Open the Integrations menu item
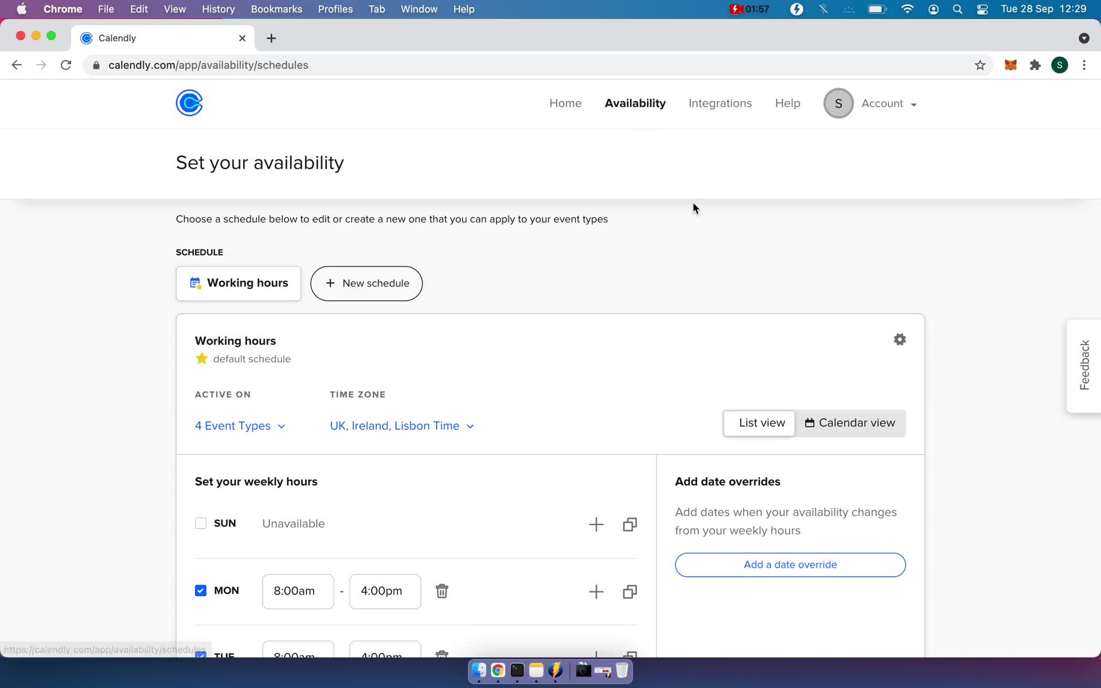 pyautogui.click(x=720, y=103)
